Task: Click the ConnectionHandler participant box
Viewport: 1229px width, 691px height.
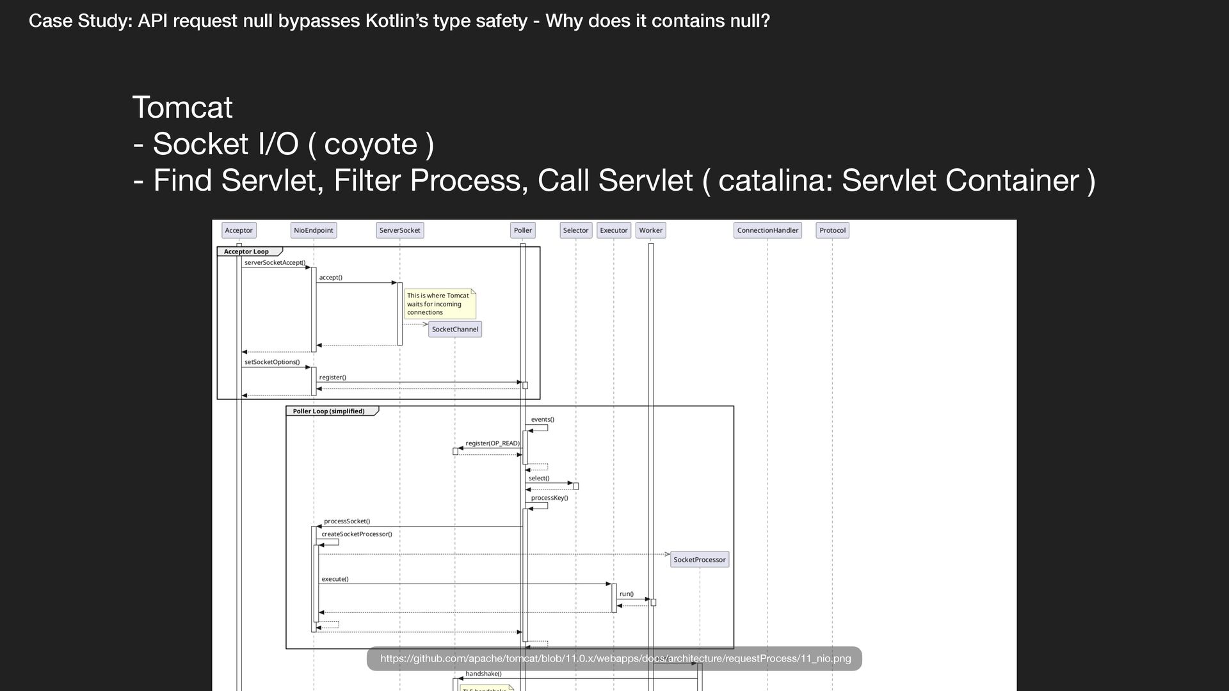Action: (x=767, y=230)
